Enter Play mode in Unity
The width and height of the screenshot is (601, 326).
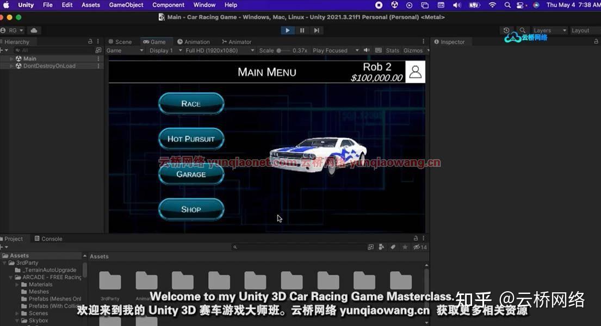[288, 30]
